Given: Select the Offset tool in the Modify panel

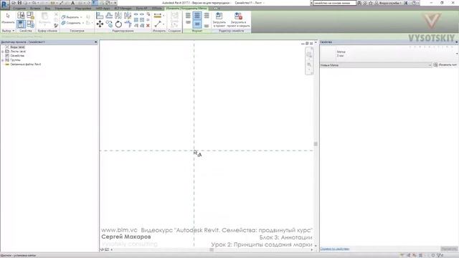Looking at the screenshot, I should coord(109,15).
